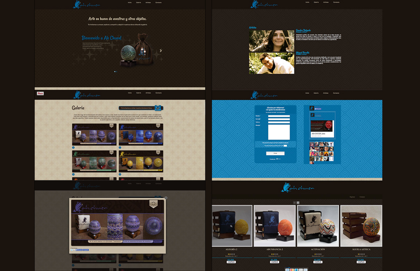The height and width of the screenshot is (271, 420).
Task: Click the next-slide arrow on welcome carousel
Action: point(160,51)
